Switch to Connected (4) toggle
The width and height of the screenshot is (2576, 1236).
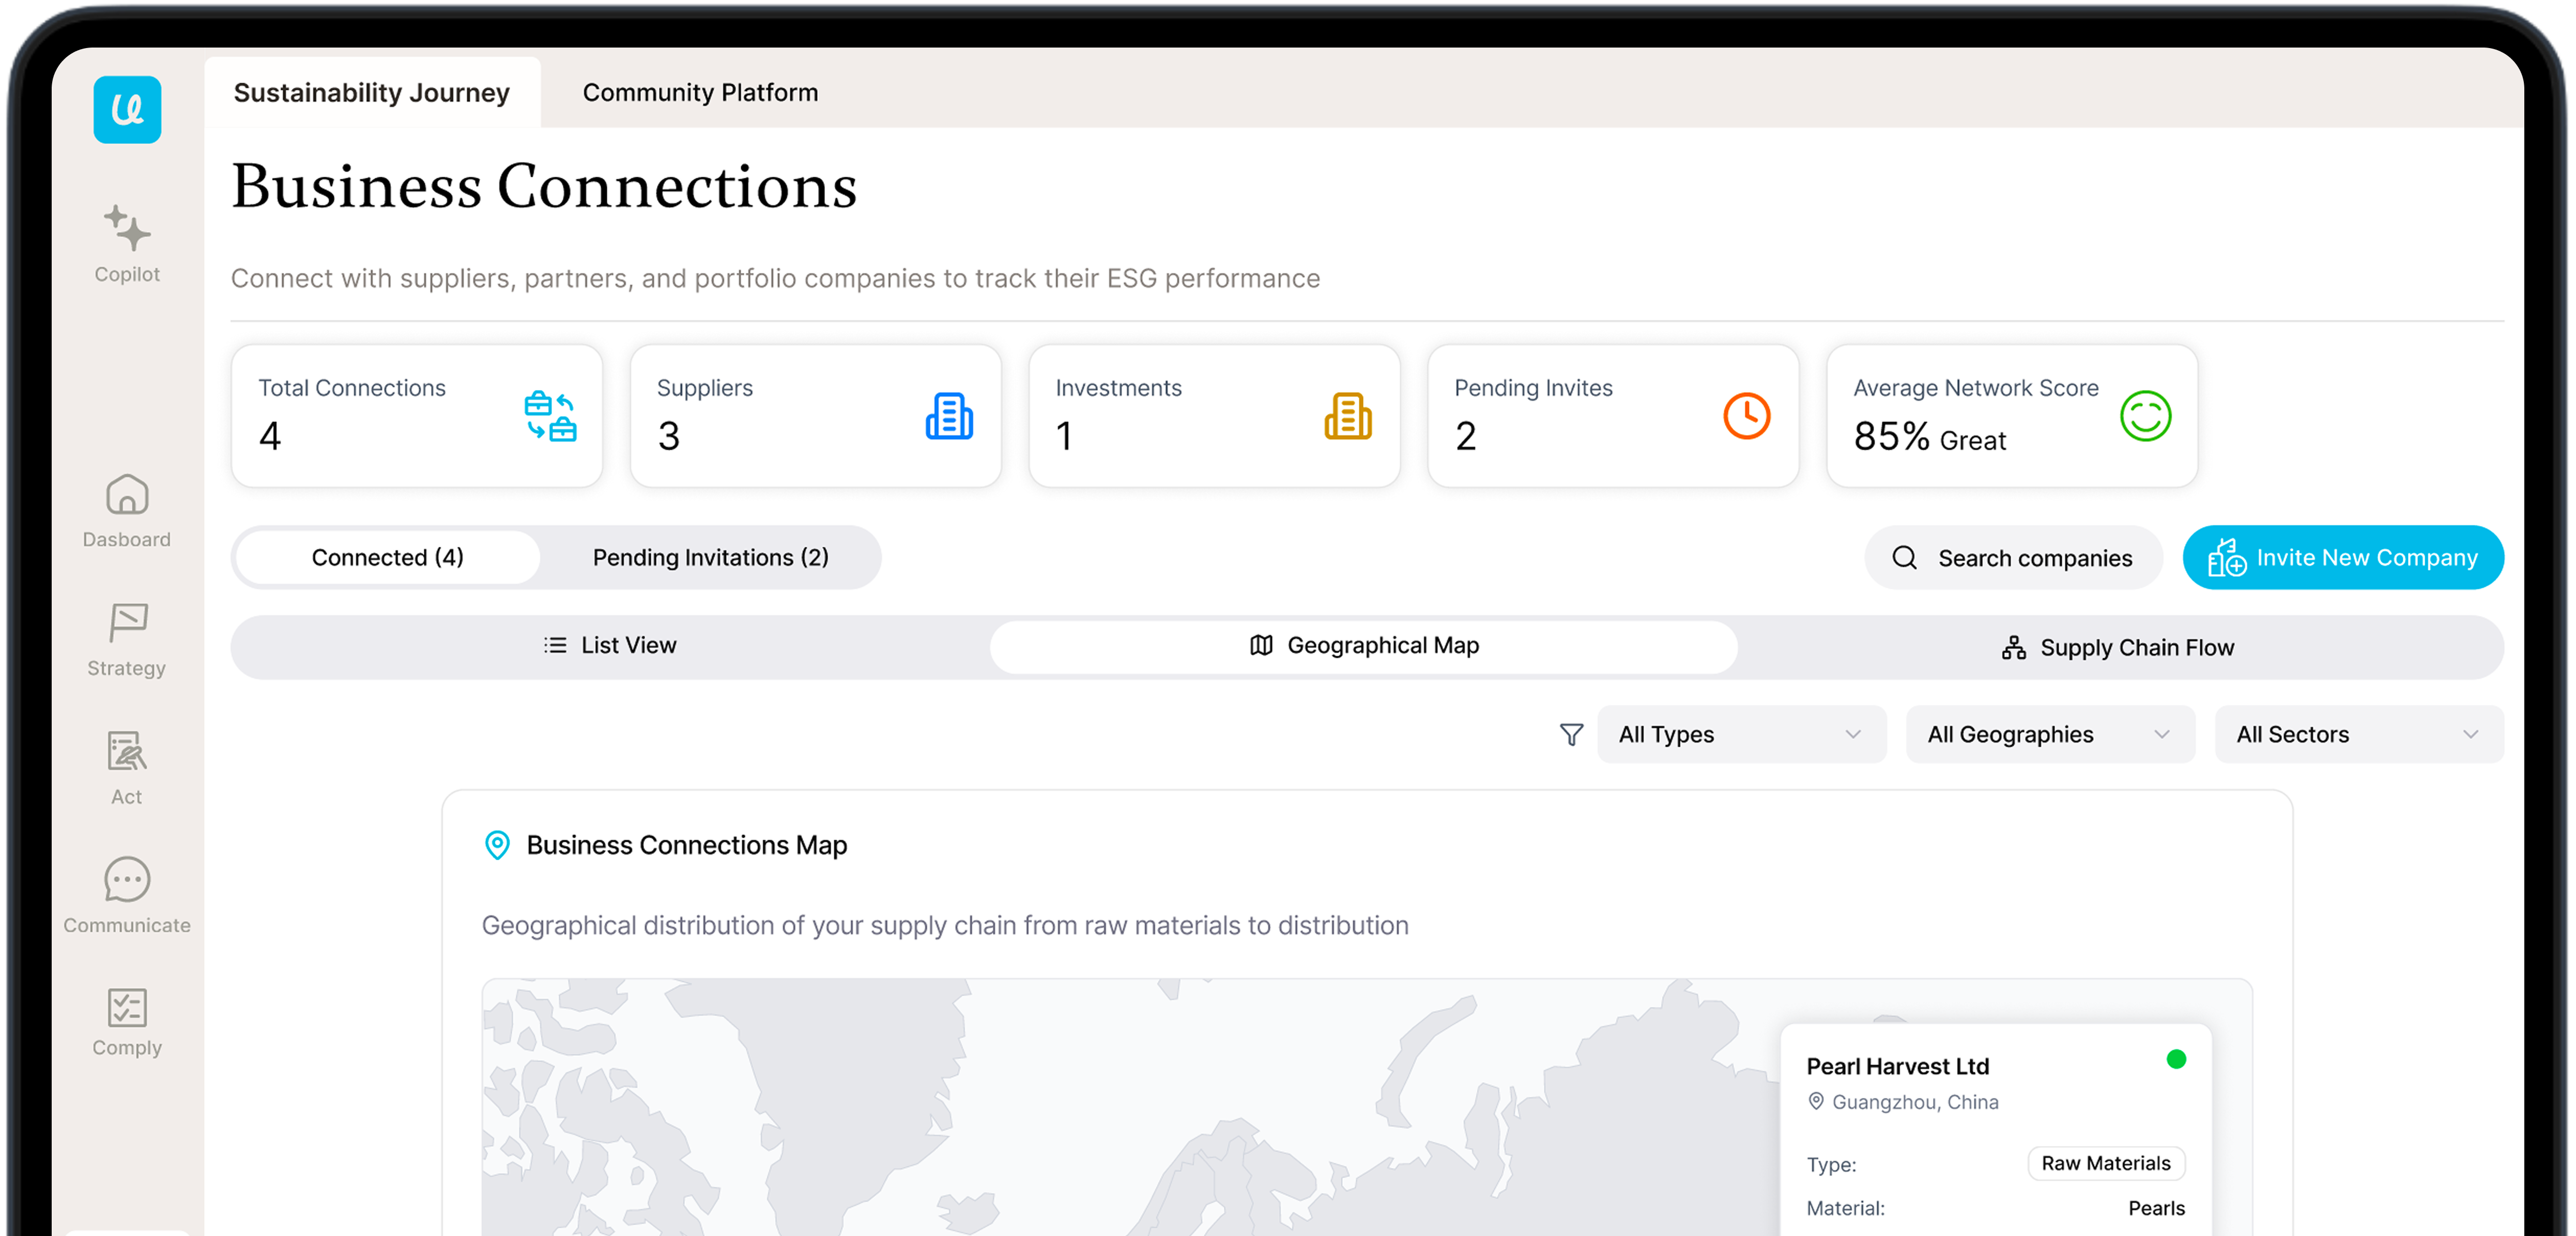pos(388,557)
